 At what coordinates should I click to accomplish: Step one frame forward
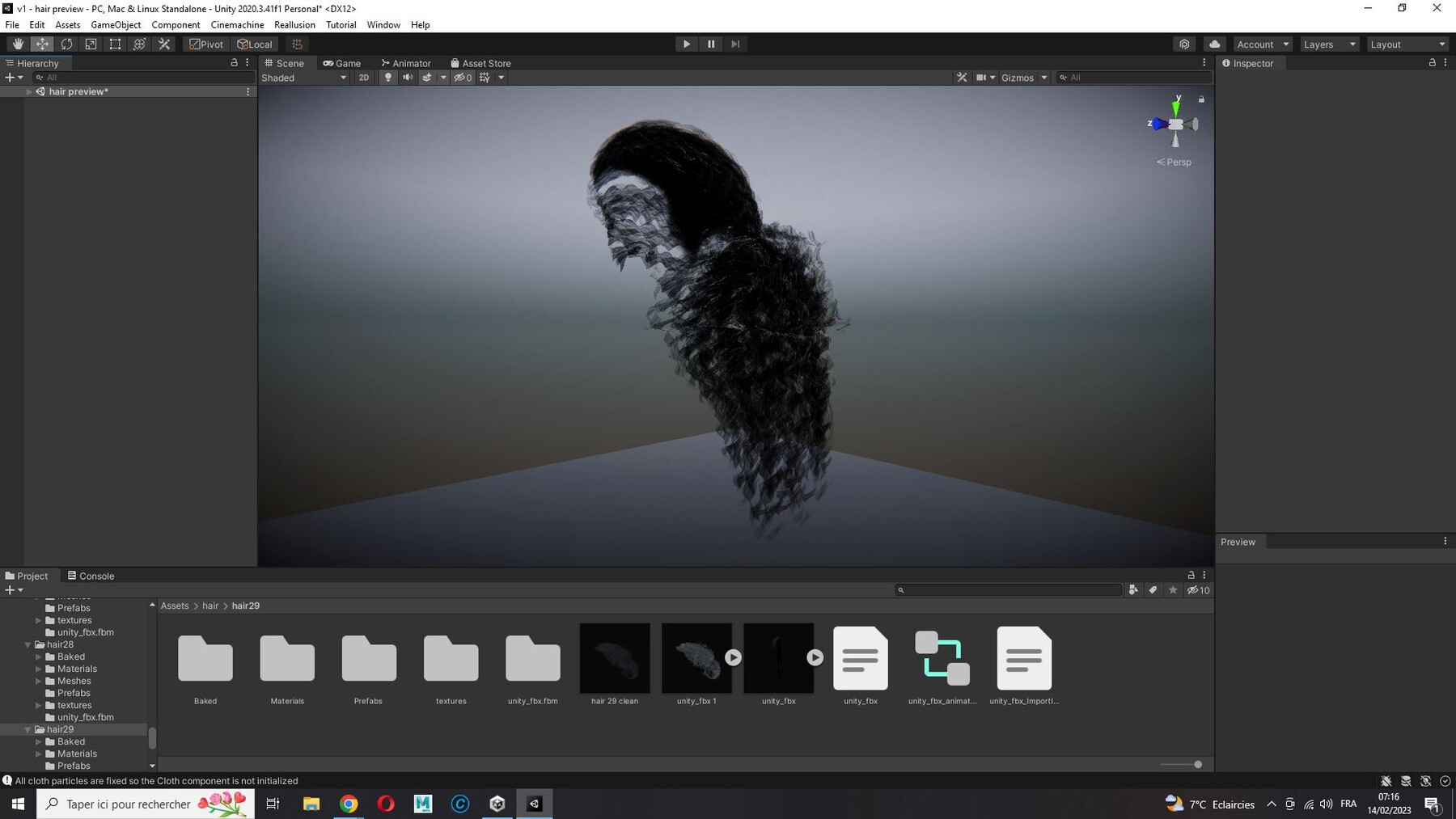(x=735, y=44)
